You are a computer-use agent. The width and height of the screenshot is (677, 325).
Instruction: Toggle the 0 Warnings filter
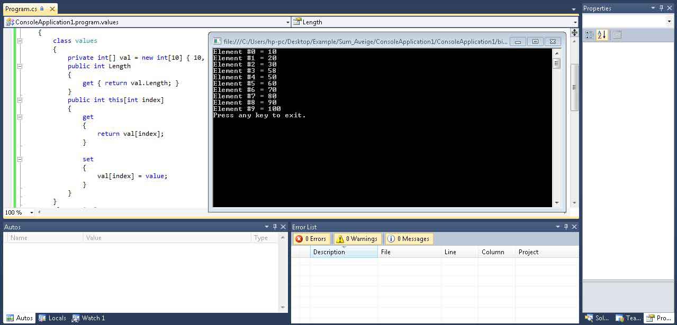(356, 239)
